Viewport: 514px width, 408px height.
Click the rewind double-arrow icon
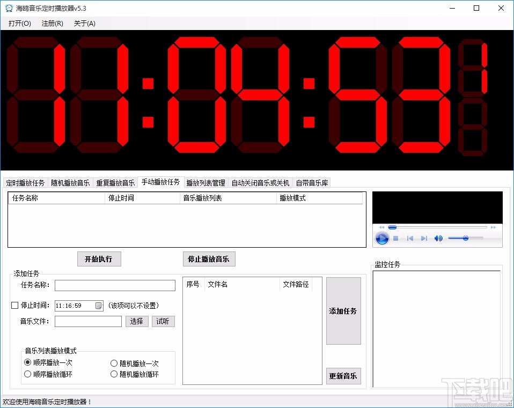point(382,227)
